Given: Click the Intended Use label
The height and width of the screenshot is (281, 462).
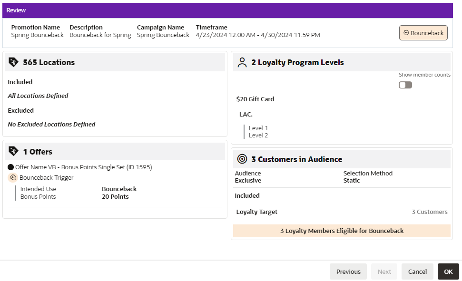Looking at the screenshot, I should click(39, 189).
